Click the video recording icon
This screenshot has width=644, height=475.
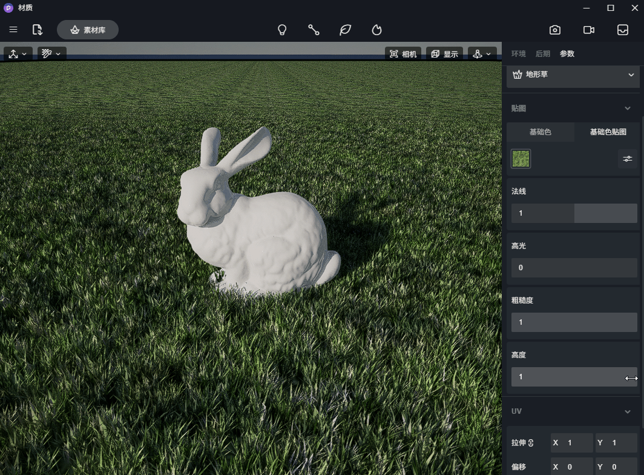pos(588,30)
